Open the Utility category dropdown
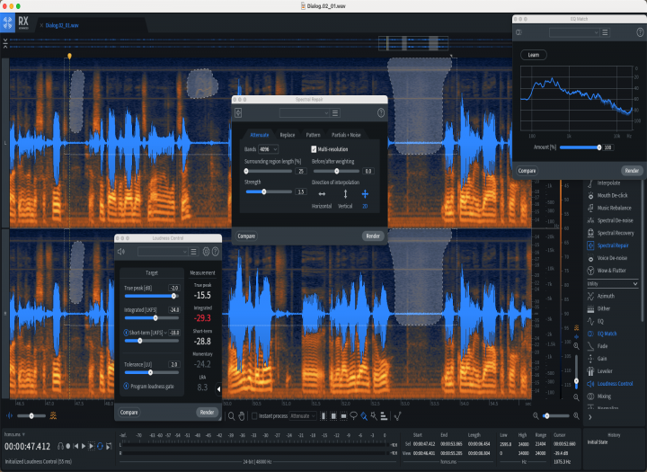647x472 pixels. point(612,284)
